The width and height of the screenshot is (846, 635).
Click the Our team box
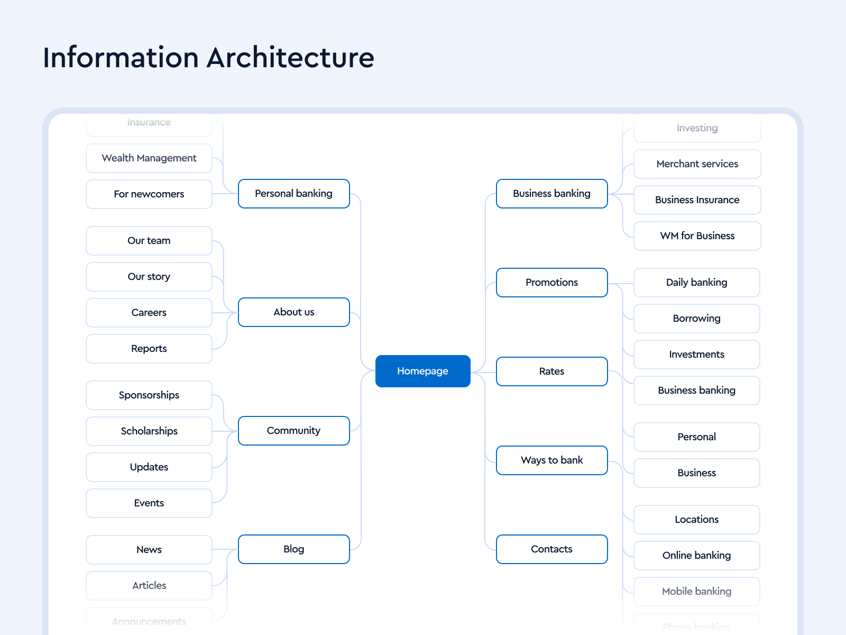click(x=149, y=241)
